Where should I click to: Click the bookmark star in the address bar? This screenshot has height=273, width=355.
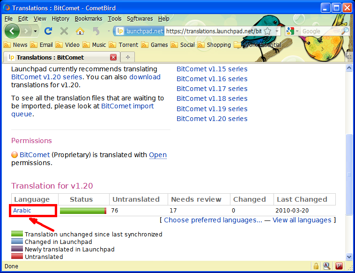pos(267,31)
